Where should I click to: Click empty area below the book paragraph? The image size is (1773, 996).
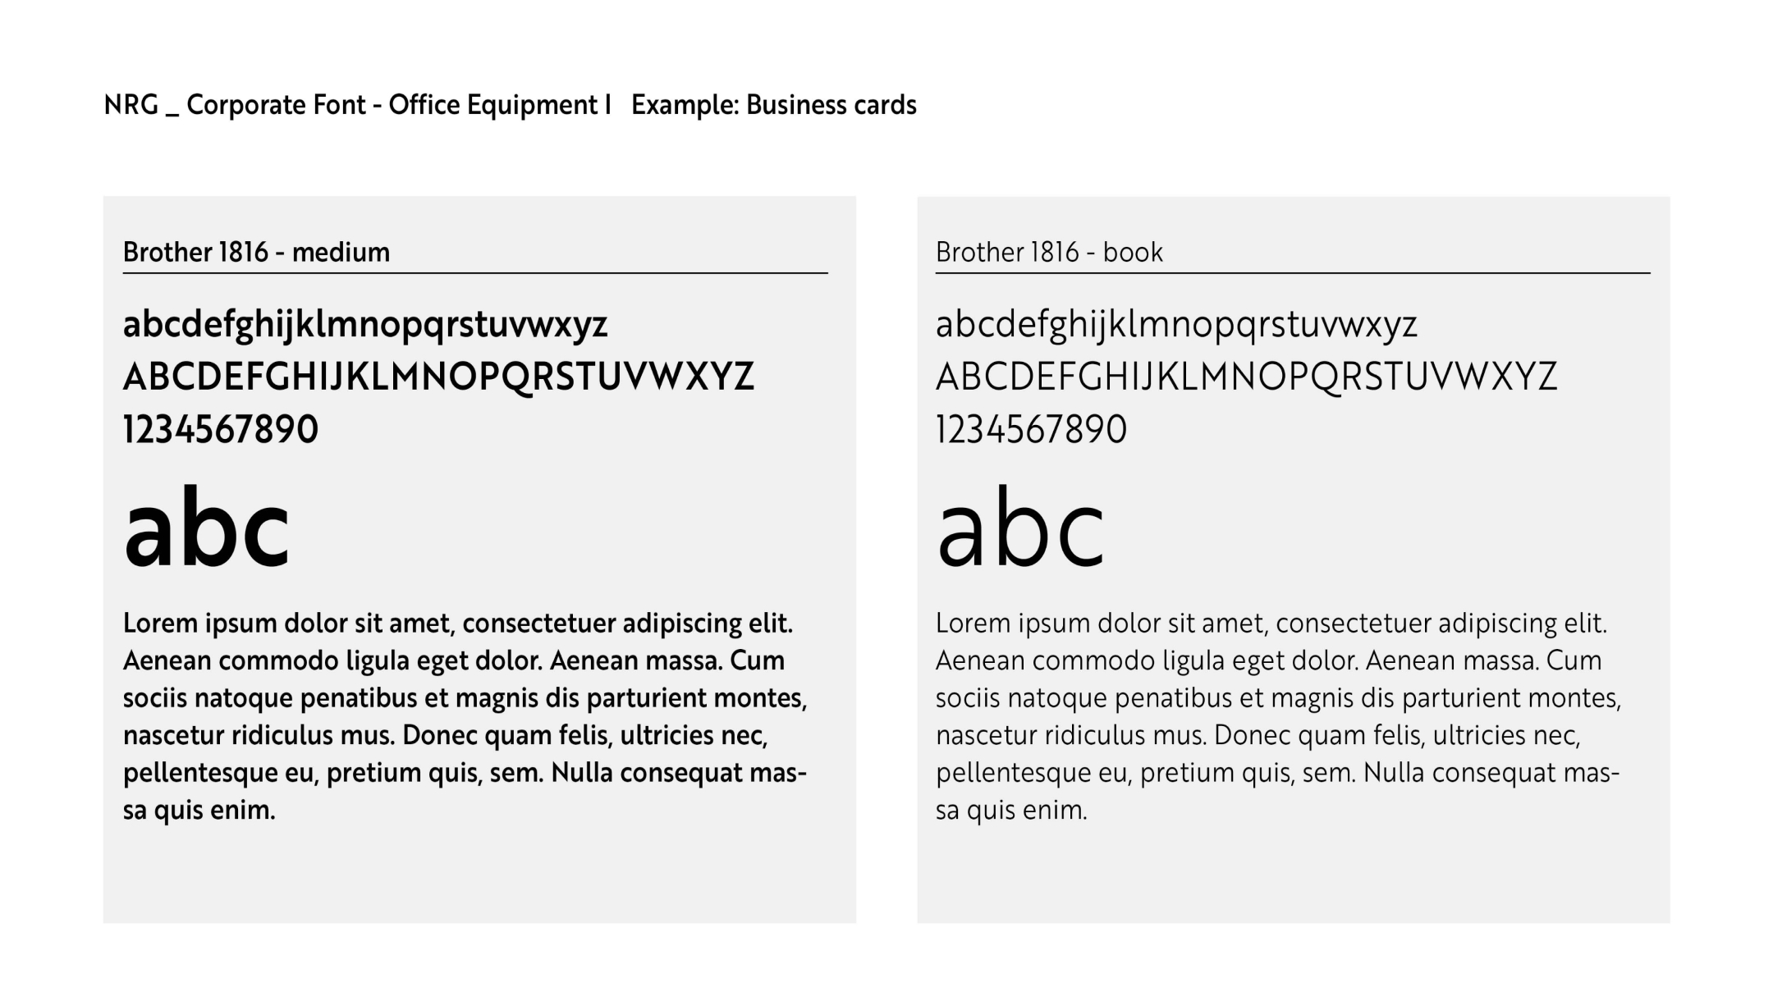coord(1293,874)
